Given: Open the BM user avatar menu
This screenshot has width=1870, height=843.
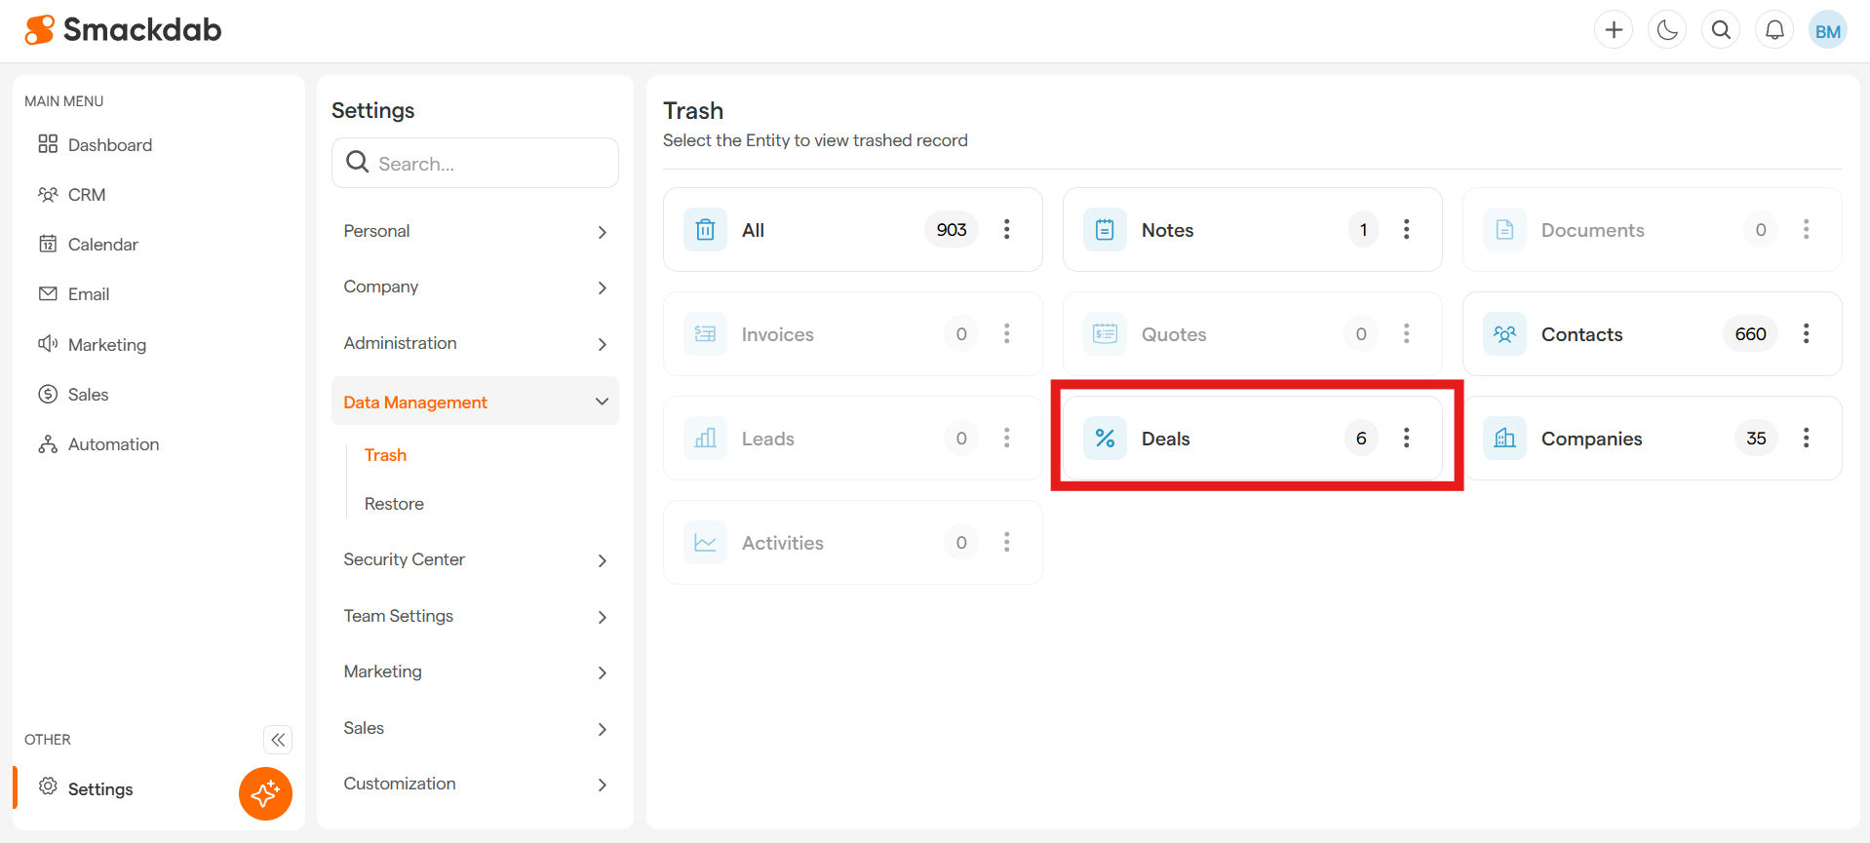Looking at the screenshot, I should [1827, 30].
